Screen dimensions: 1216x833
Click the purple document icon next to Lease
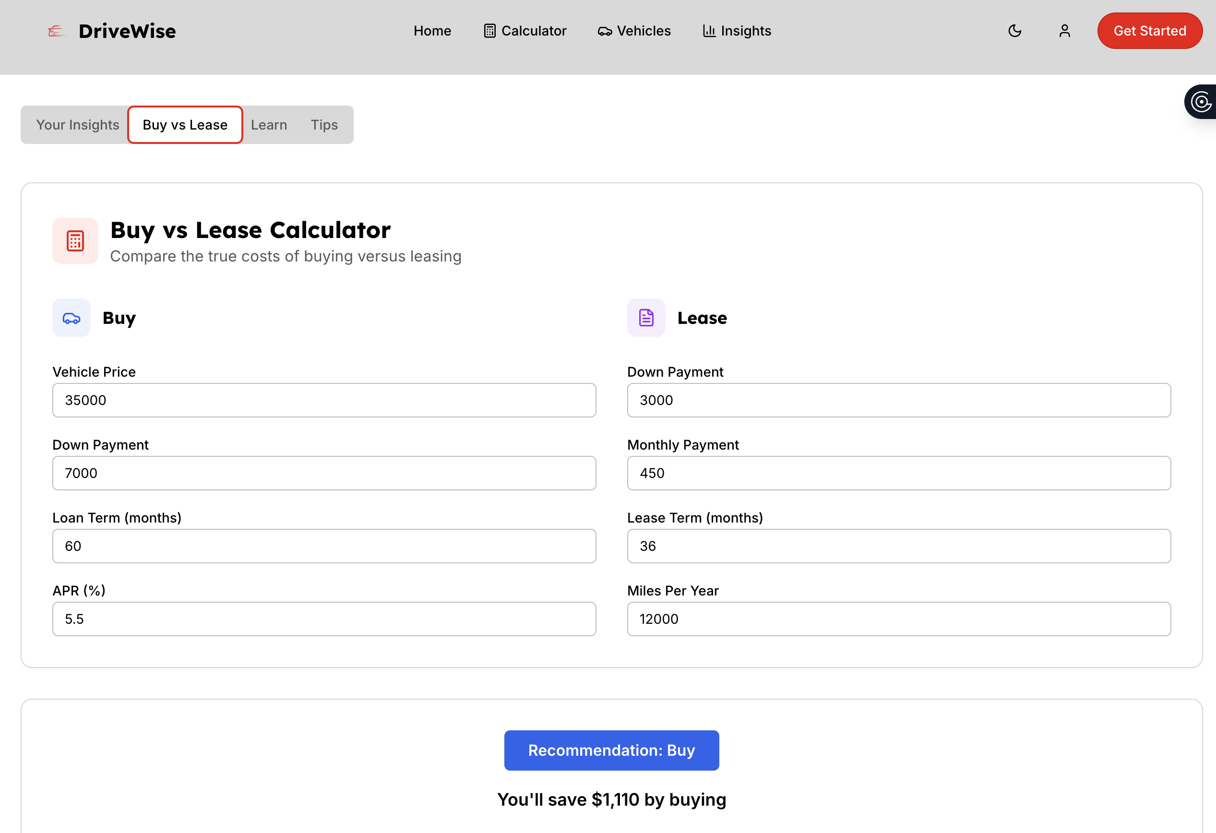tap(646, 318)
